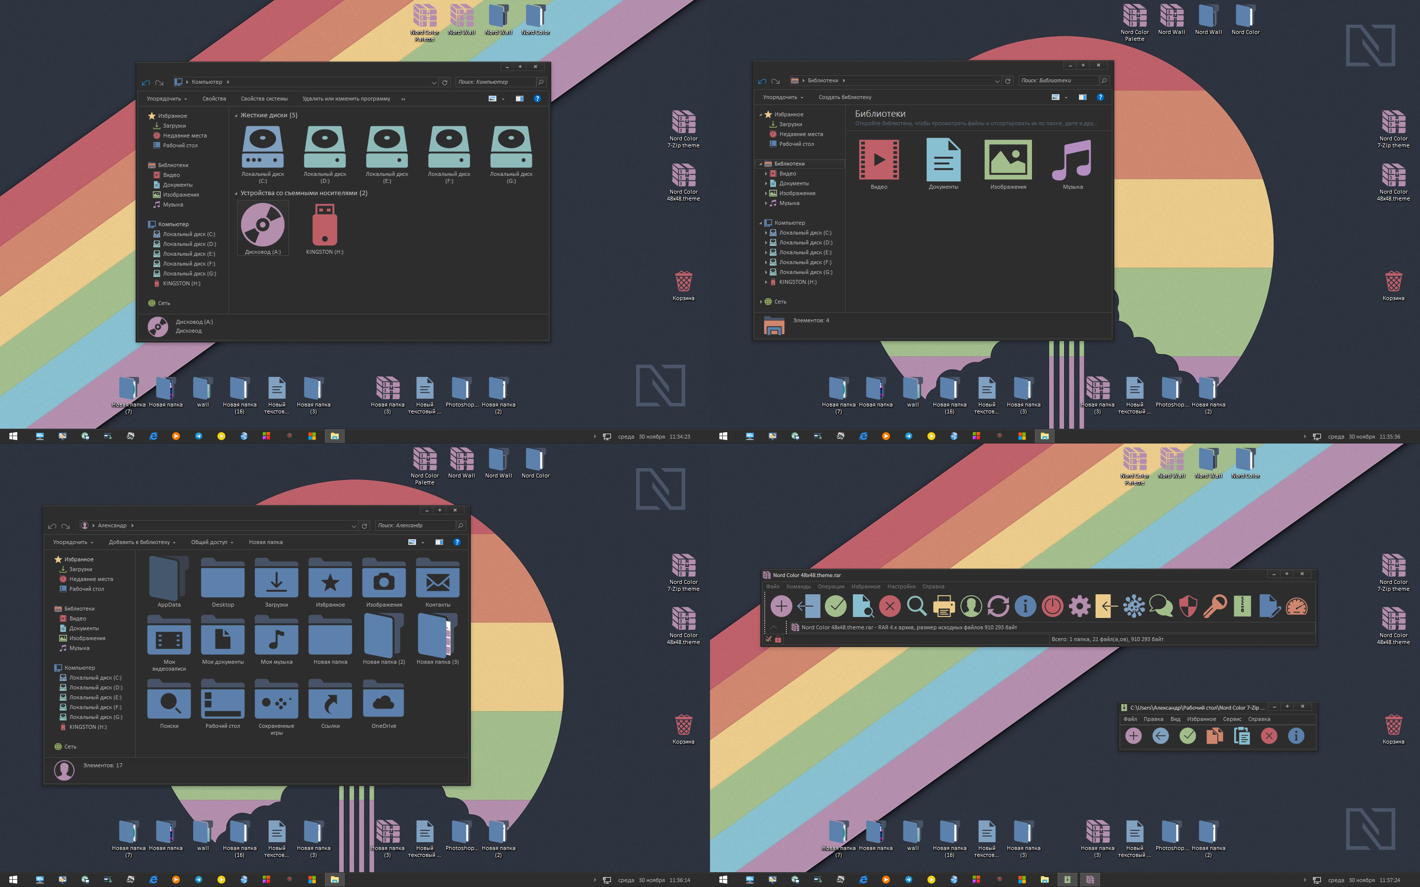1420x887 pixels.
Task: Click the red X Delete icon in WinRAR toolbar
Action: (x=889, y=606)
